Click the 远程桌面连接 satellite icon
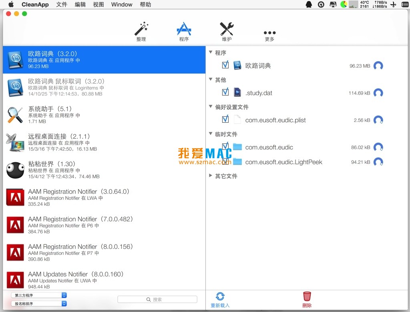This screenshot has height=312, width=410. (15, 143)
